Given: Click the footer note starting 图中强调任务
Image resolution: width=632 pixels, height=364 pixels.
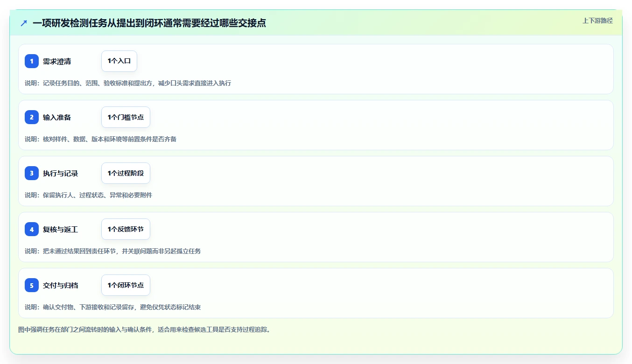Looking at the screenshot, I should (x=144, y=329).
